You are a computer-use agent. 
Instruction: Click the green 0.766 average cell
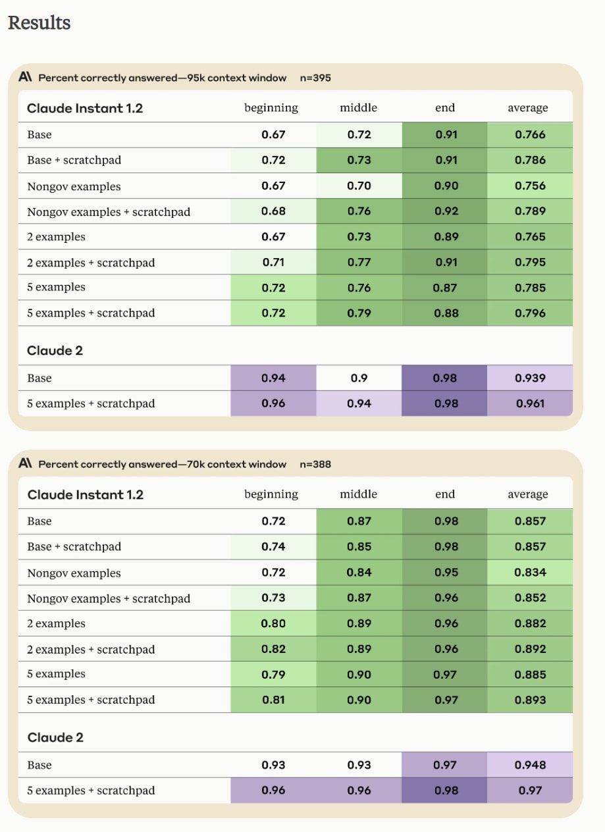pyautogui.click(x=530, y=135)
